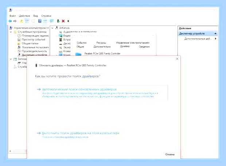Click the Отмена button
Screen dimensions: 226x166
tap(170, 154)
